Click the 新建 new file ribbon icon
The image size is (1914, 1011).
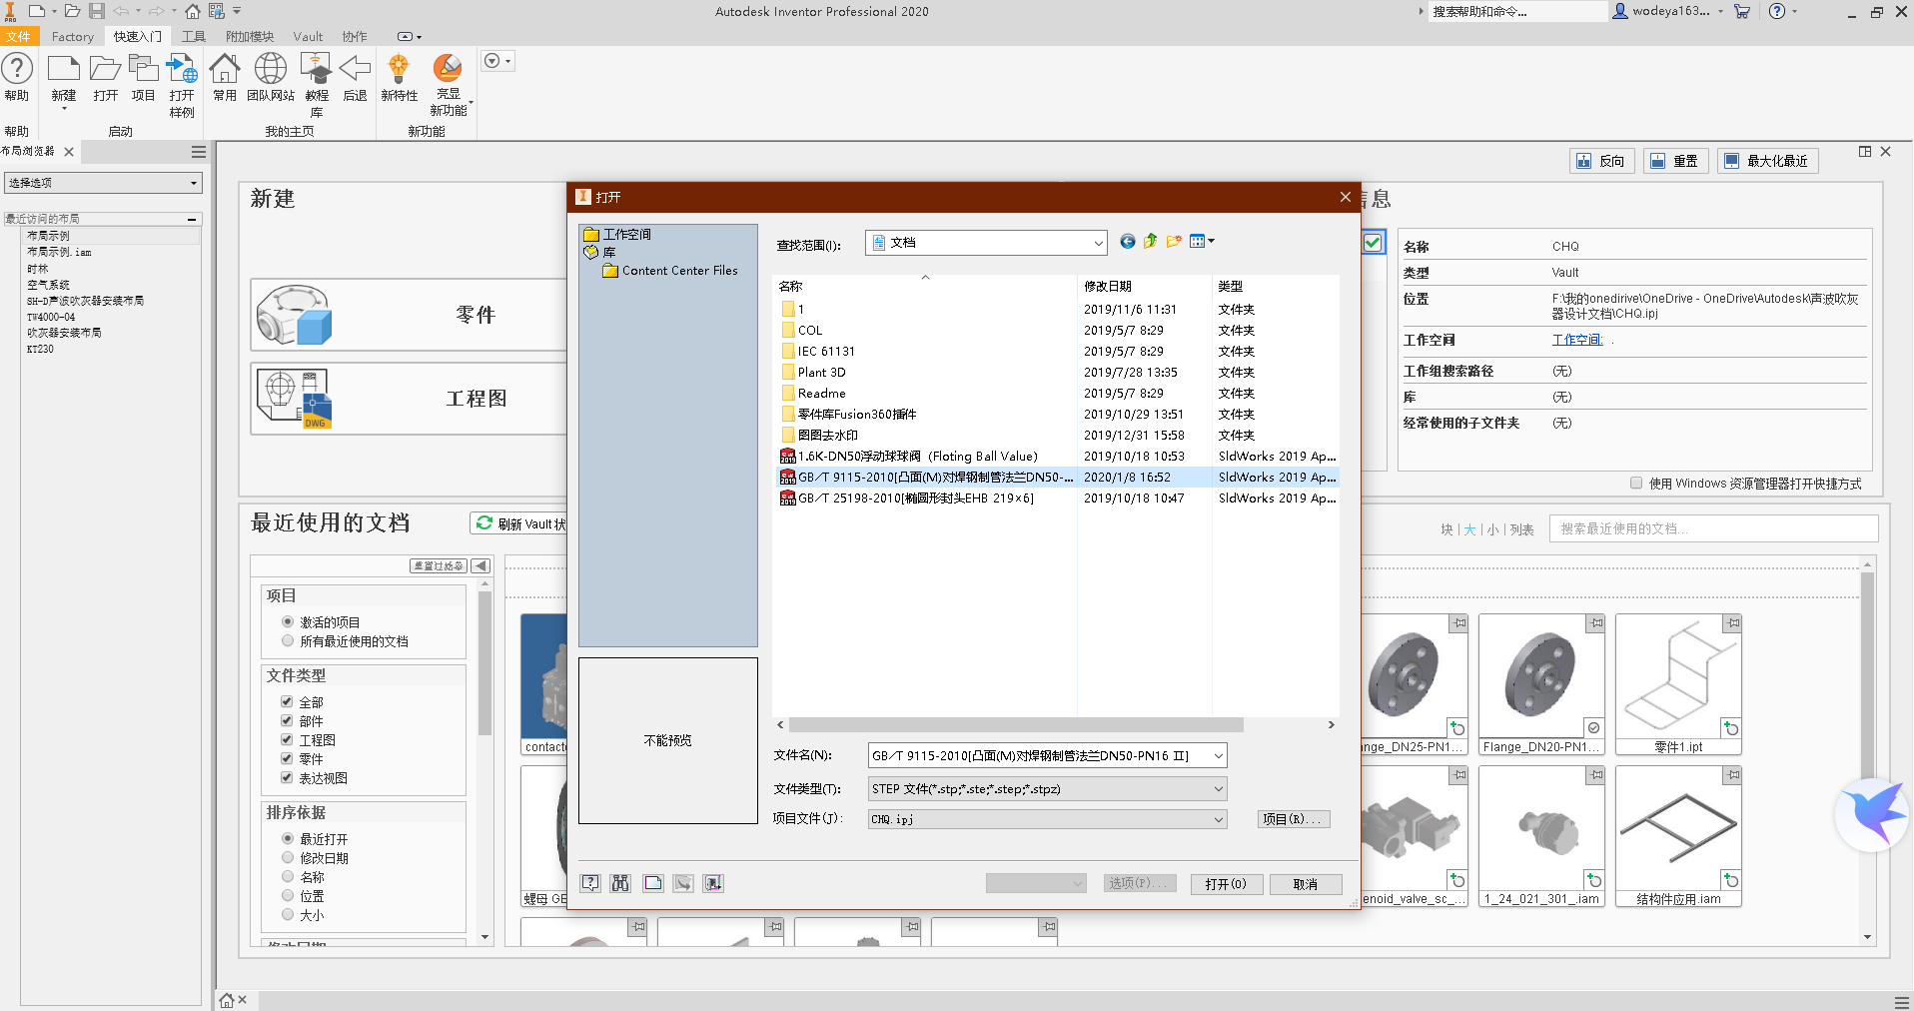(64, 69)
